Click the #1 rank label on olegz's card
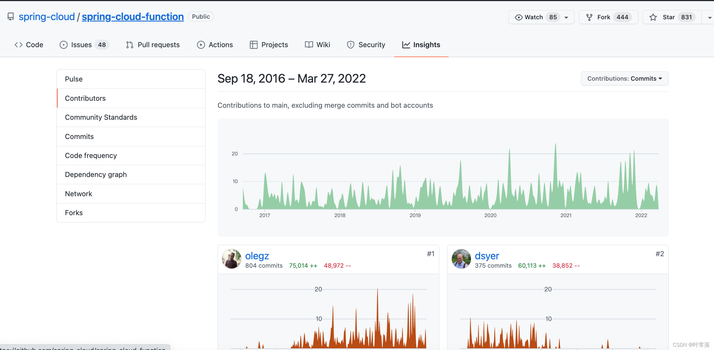This screenshot has height=350, width=714. (x=431, y=254)
